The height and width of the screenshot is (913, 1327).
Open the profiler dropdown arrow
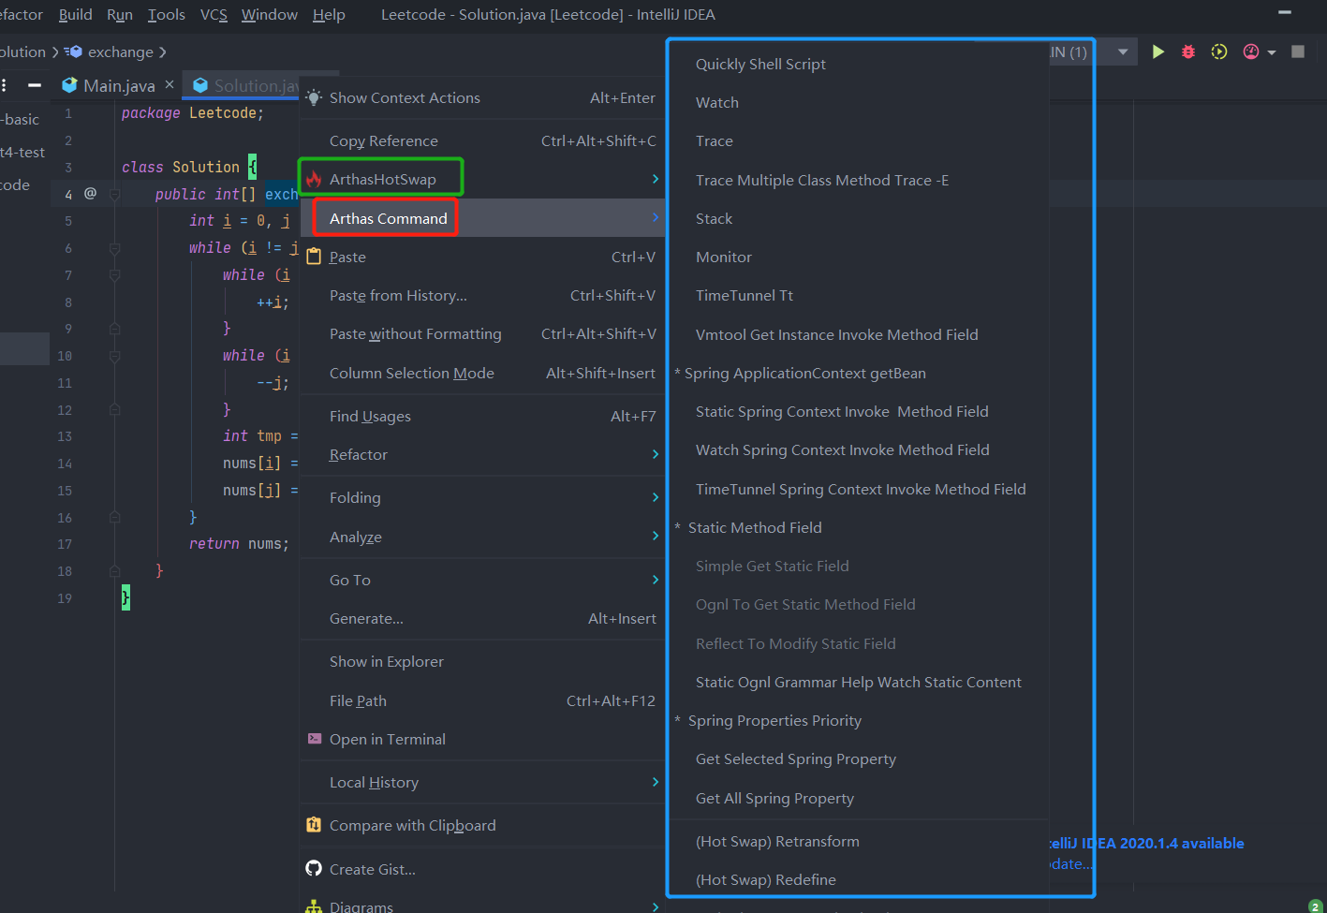click(1272, 52)
